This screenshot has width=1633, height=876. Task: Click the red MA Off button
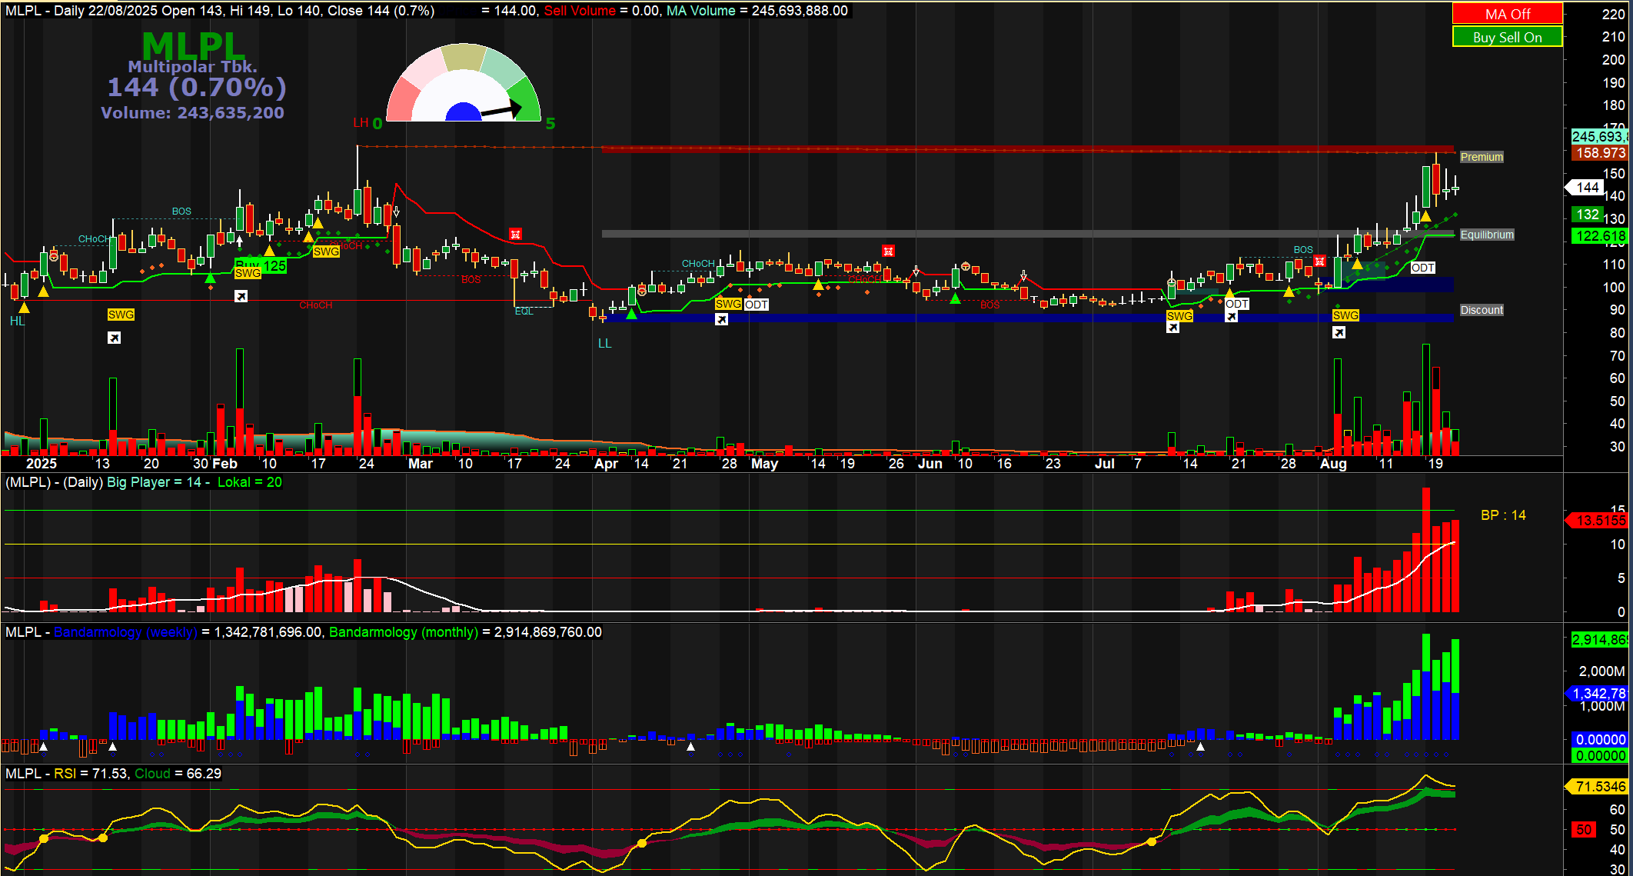point(1507,14)
